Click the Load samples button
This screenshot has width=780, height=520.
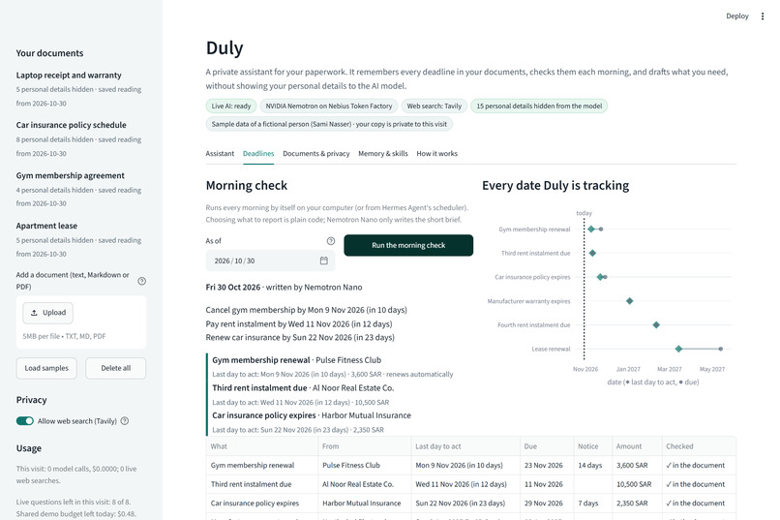tap(46, 368)
